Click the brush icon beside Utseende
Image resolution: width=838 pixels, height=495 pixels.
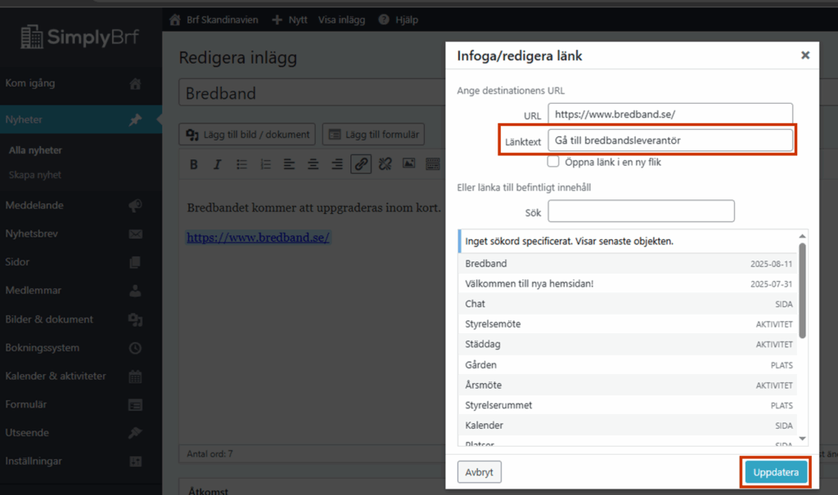(135, 433)
